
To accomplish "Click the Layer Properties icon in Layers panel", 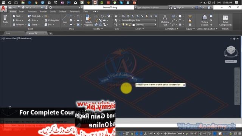I will coord(123,16).
